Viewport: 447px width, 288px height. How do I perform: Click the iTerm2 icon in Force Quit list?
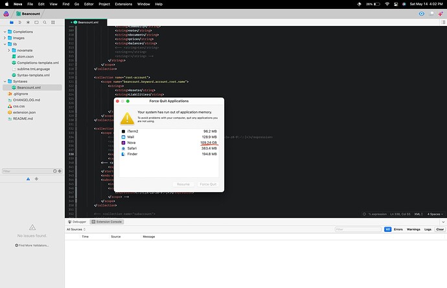(124, 131)
